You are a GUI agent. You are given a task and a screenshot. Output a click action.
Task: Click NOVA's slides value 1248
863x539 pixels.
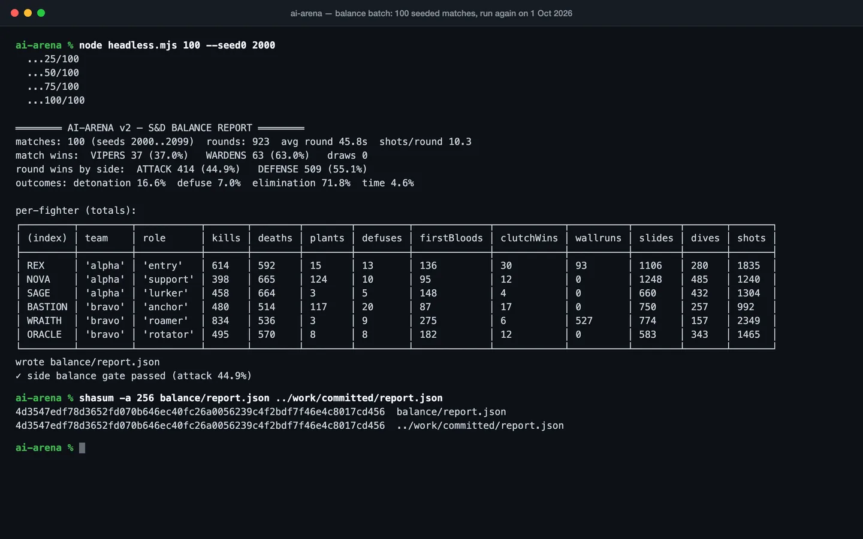650,279
